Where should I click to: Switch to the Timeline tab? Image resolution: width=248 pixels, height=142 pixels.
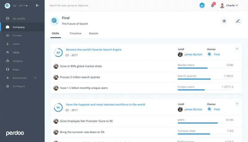(x=75, y=33)
